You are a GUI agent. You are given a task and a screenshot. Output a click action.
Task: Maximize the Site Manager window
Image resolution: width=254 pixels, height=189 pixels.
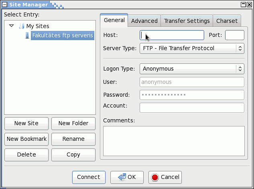tap(243, 4)
